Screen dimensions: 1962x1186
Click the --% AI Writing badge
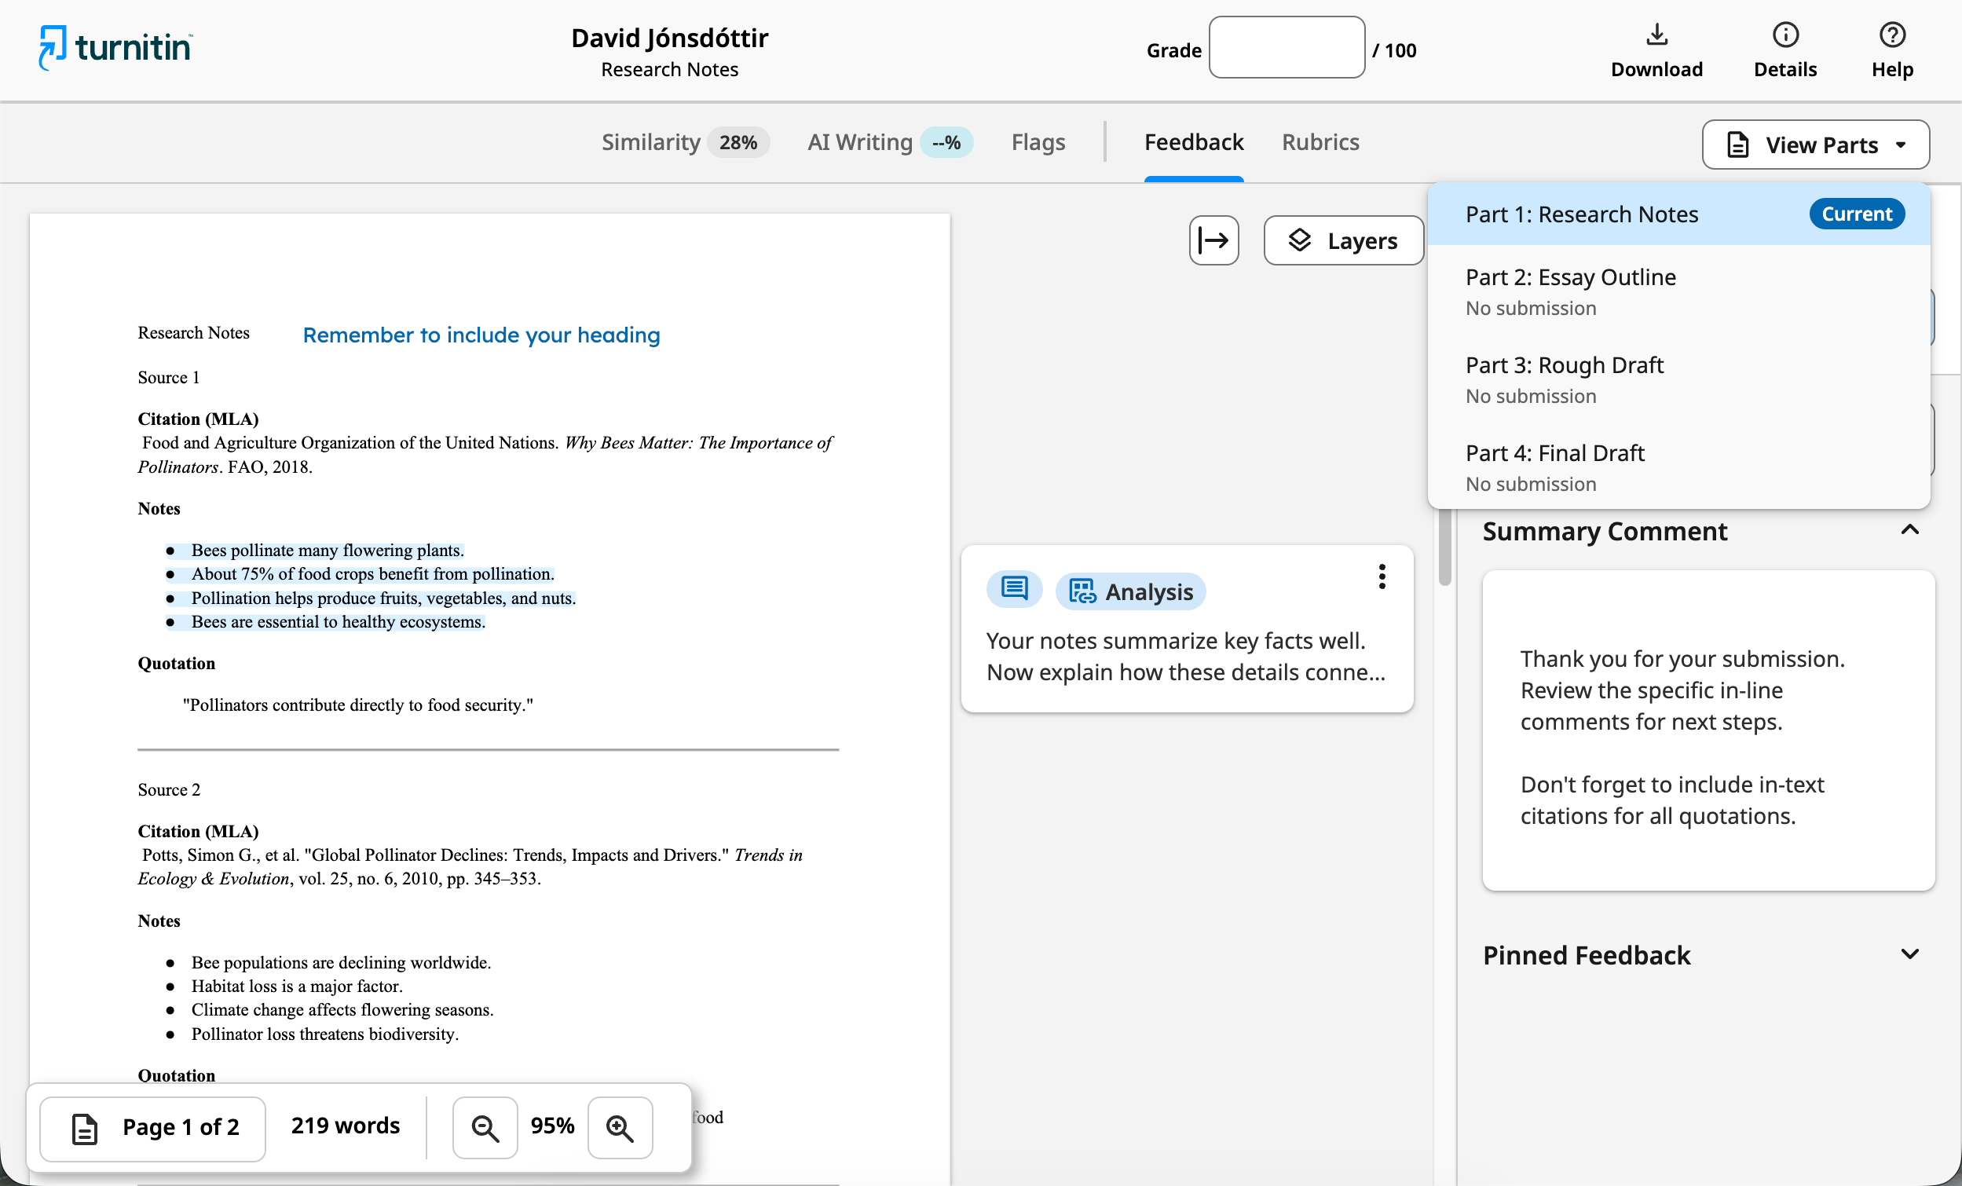pos(946,143)
